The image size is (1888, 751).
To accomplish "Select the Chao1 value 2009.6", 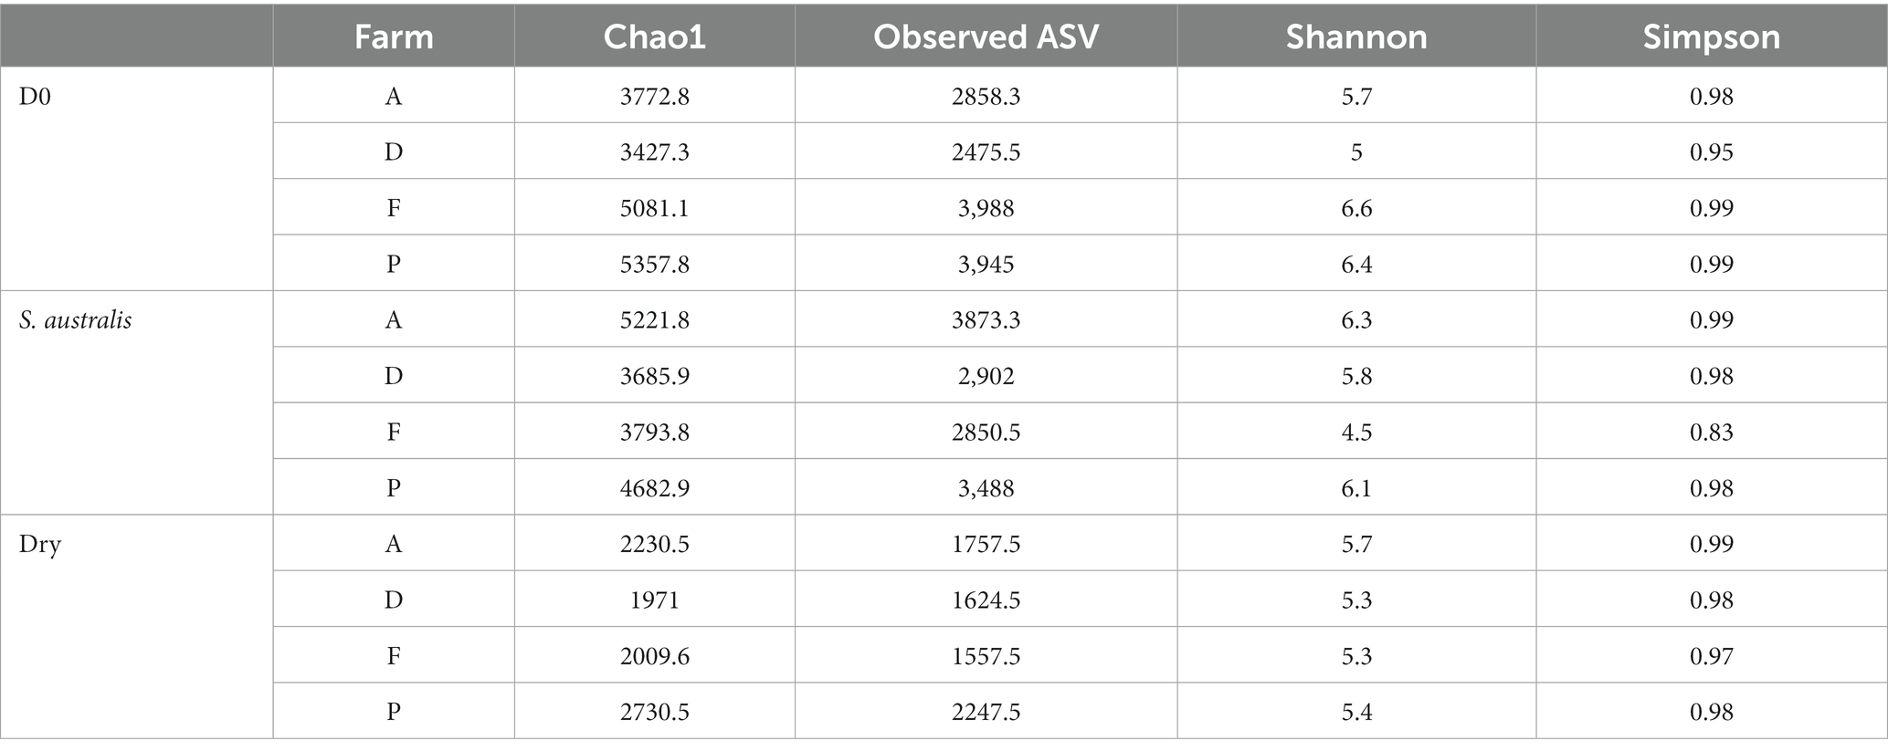I will [654, 656].
